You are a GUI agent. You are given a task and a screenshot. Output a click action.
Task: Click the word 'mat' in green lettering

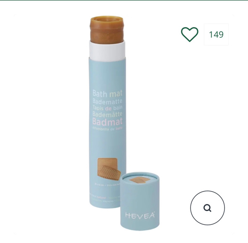[x=116, y=93]
